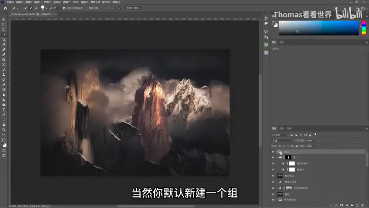Open the options bar chevron dropdown
This screenshot has width=369, height=208.
[x=119, y=8]
